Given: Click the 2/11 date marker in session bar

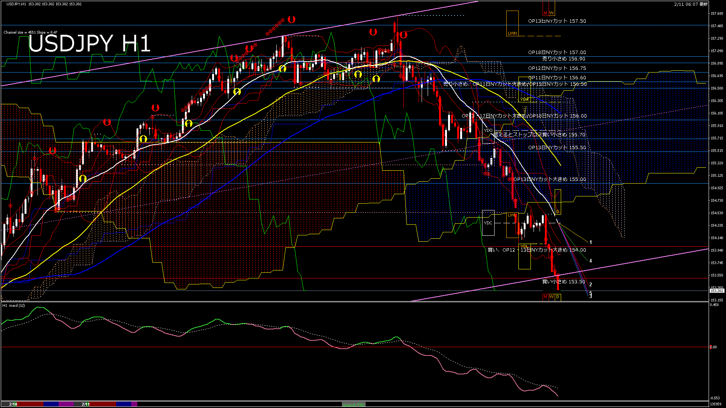Looking at the screenshot, I should [x=86, y=404].
